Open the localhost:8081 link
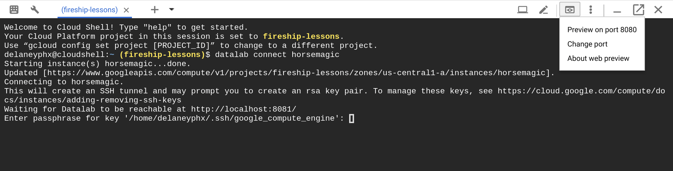673x171 pixels. (x=244, y=109)
